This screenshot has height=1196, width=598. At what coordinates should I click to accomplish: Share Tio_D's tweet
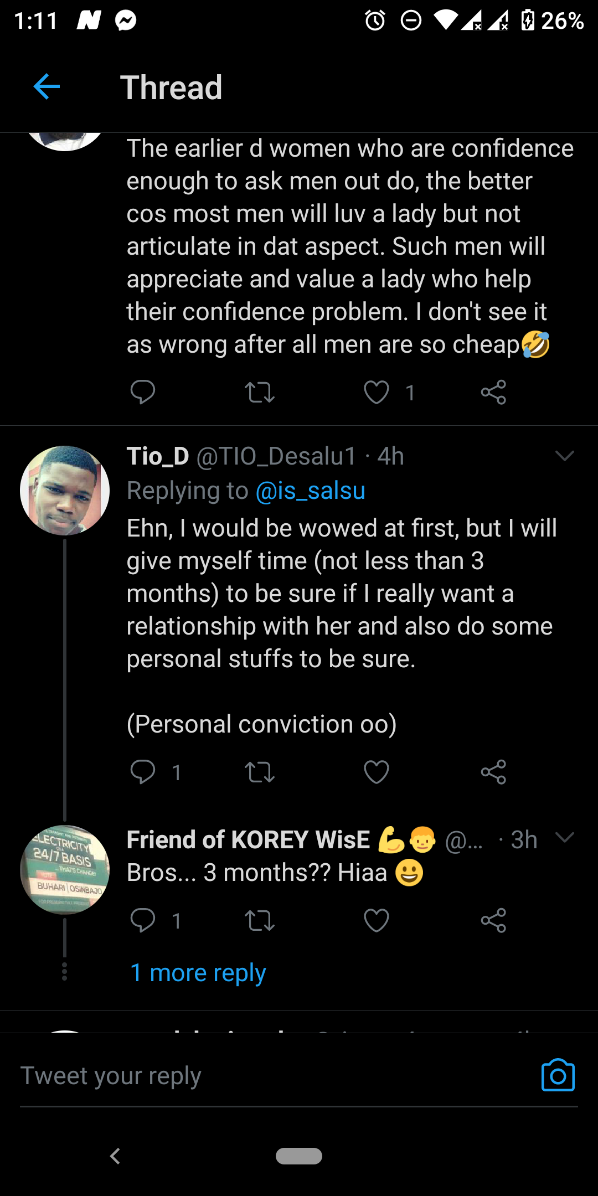[x=493, y=772]
